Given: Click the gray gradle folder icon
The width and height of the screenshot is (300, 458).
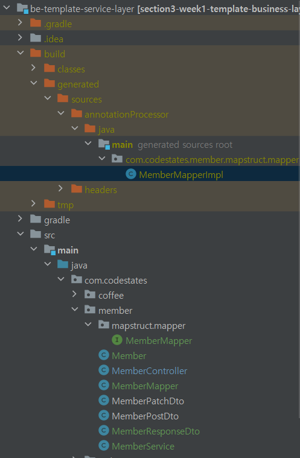Looking at the screenshot, I should point(36,220).
